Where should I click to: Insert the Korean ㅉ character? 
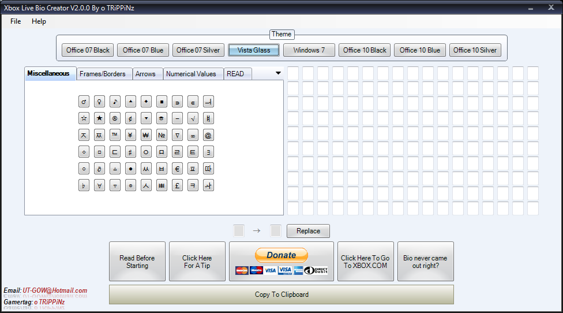pyautogui.click(x=99, y=135)
